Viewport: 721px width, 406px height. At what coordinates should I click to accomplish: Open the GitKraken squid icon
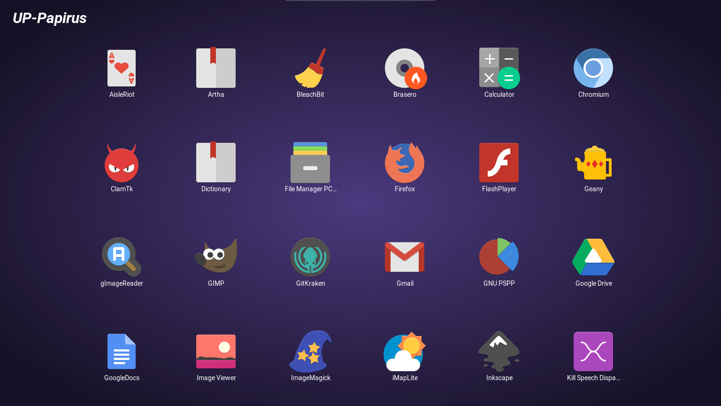tap(310, 257)
